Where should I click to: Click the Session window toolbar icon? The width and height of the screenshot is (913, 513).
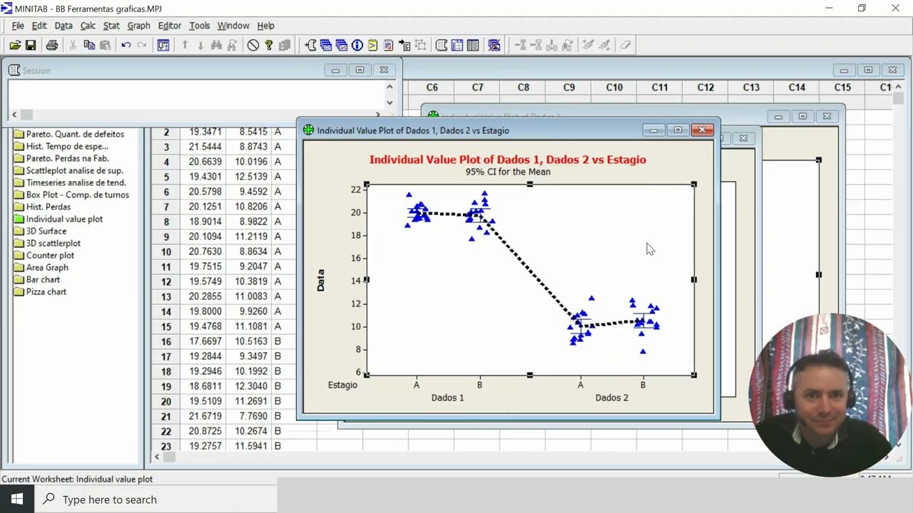click(x=442, y=45)
